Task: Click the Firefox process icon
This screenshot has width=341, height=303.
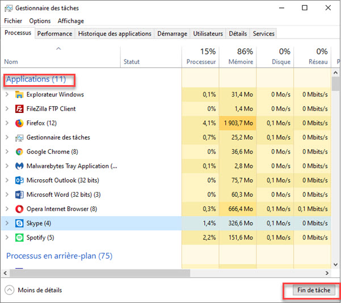Action: click(x=19, y=123)
